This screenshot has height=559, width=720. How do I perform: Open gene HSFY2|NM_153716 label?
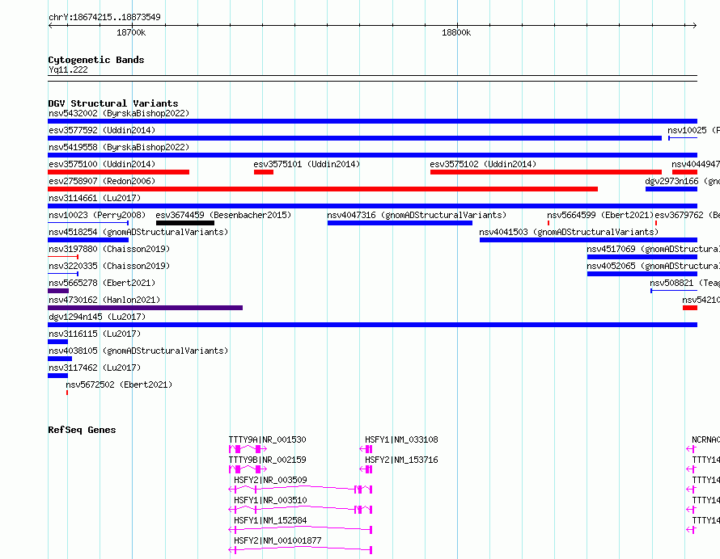coord(401,460)
